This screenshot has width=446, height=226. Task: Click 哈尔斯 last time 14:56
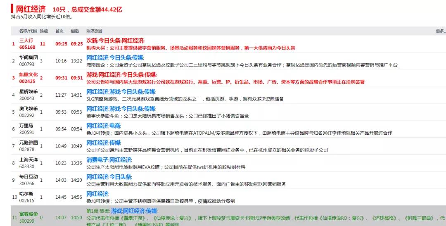pyautogui.click(x=76, y=197)
